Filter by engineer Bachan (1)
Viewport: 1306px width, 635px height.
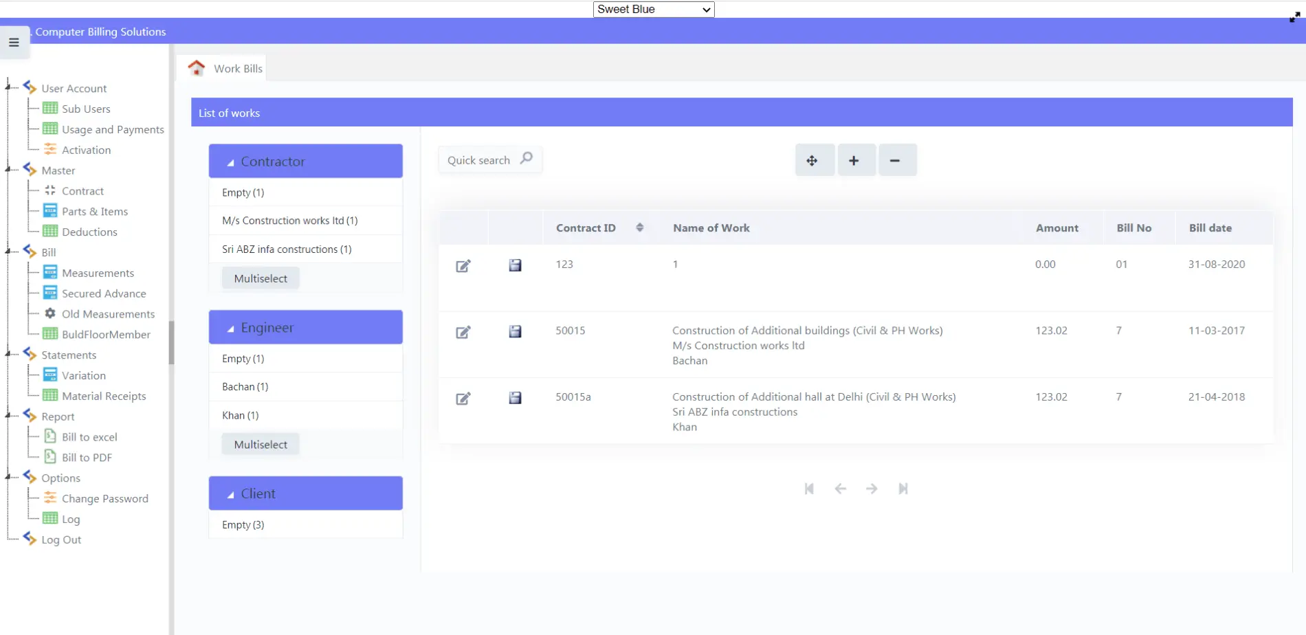pyautogui.click(x=245, y=387)
